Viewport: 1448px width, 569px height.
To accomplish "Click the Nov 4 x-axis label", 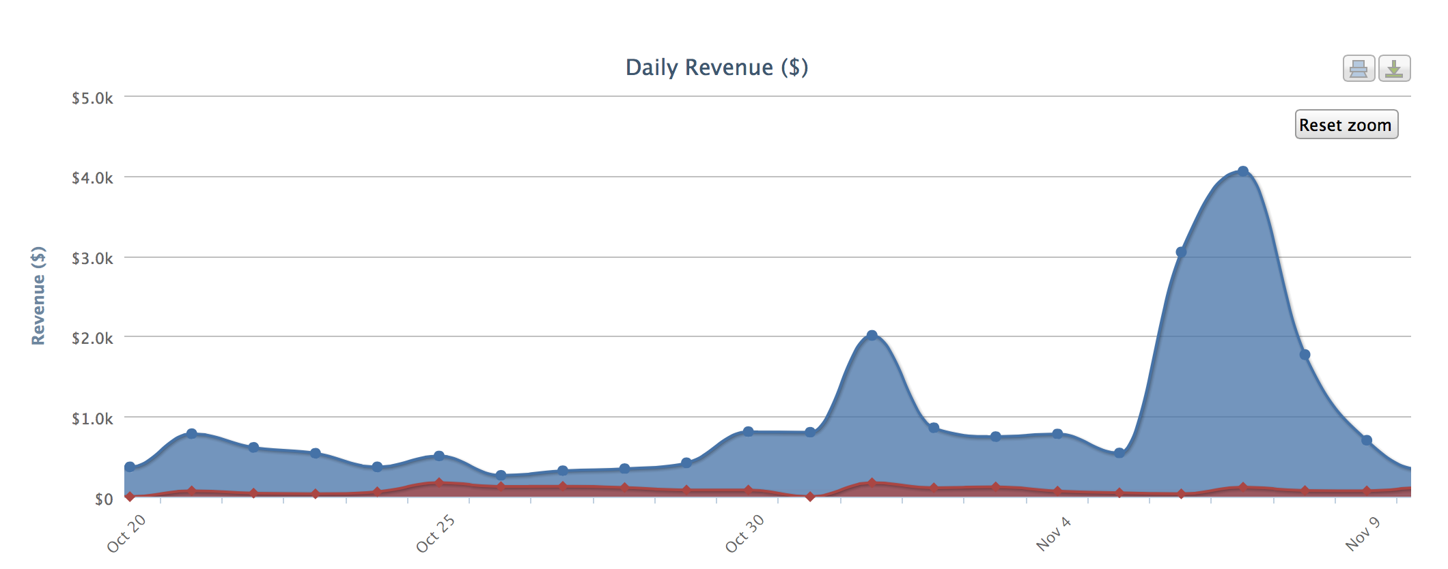I will click(1053, 534).
